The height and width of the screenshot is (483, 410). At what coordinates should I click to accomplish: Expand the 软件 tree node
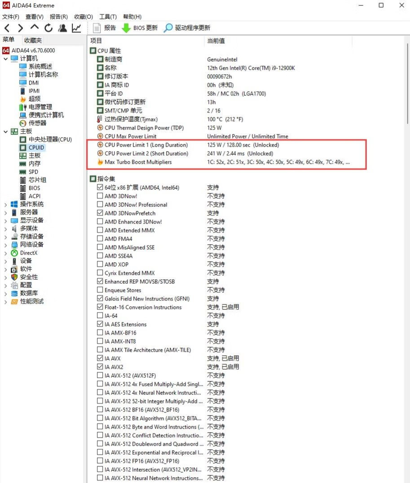point(5,269)
